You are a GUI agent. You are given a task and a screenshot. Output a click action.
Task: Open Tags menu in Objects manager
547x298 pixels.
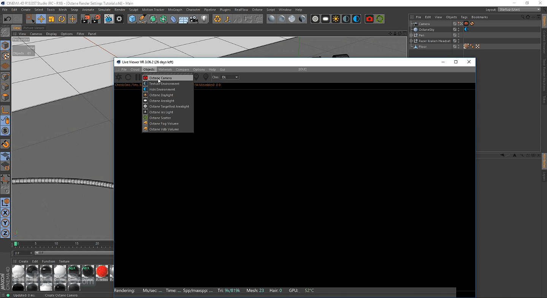coord(464,17)
